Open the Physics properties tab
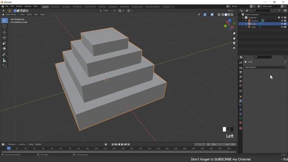288x162 pixels. point(241,110)
